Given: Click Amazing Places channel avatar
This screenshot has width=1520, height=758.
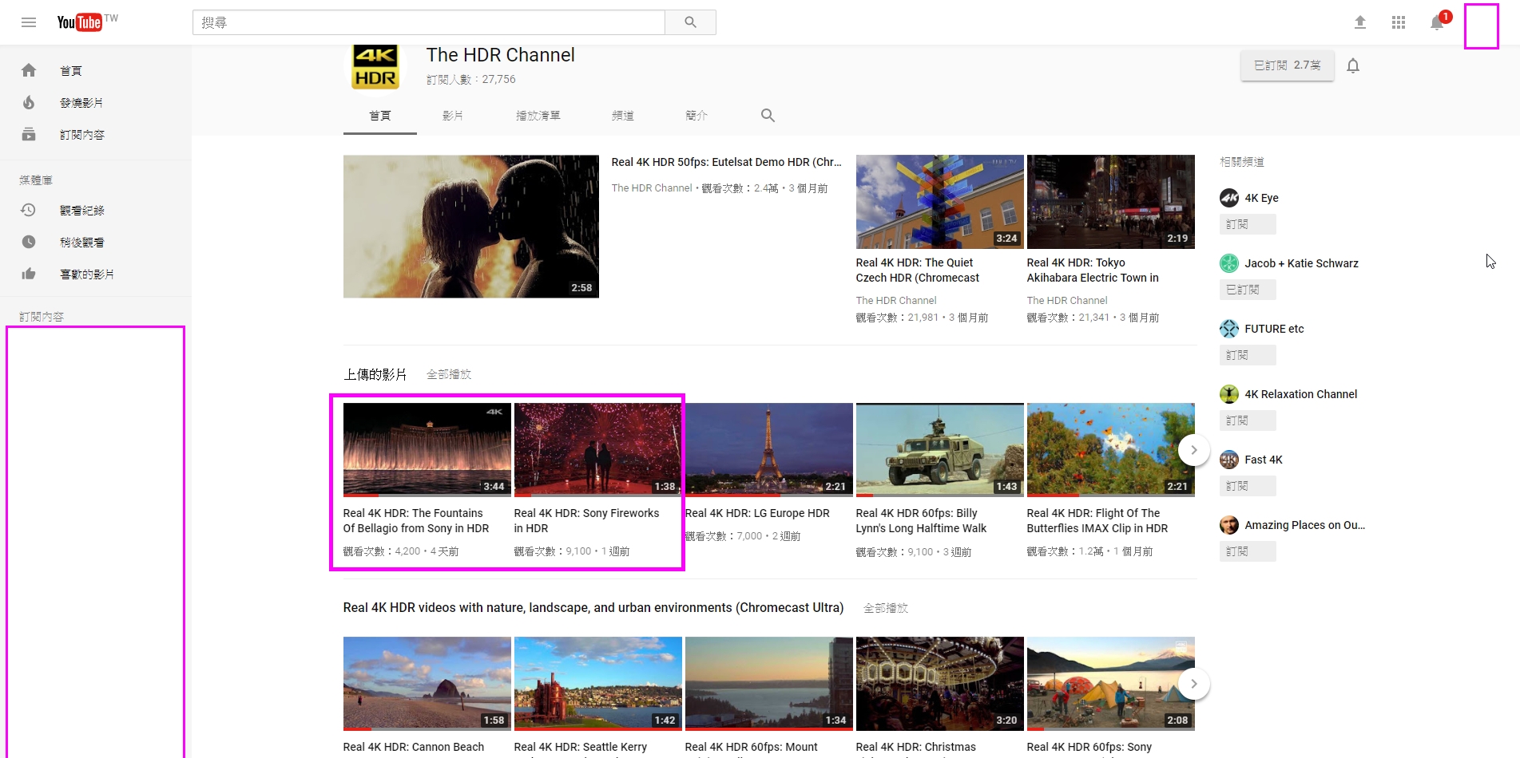Looking at the screenshot, I should (x=1229, y=525).
